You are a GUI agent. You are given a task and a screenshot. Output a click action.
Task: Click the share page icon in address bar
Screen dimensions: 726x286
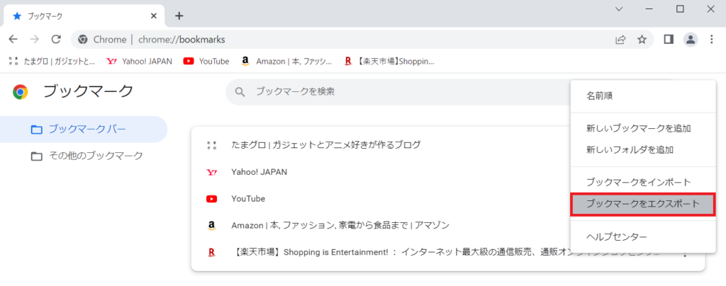pyautogui.click(x=620, y=40)
